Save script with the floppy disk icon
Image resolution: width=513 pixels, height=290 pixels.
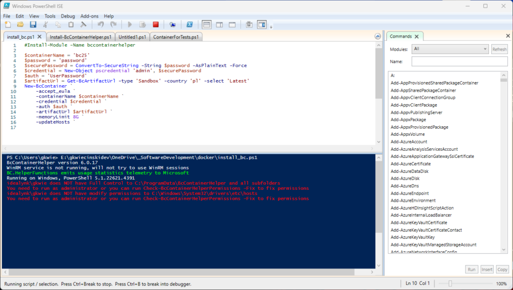(33, 24)
